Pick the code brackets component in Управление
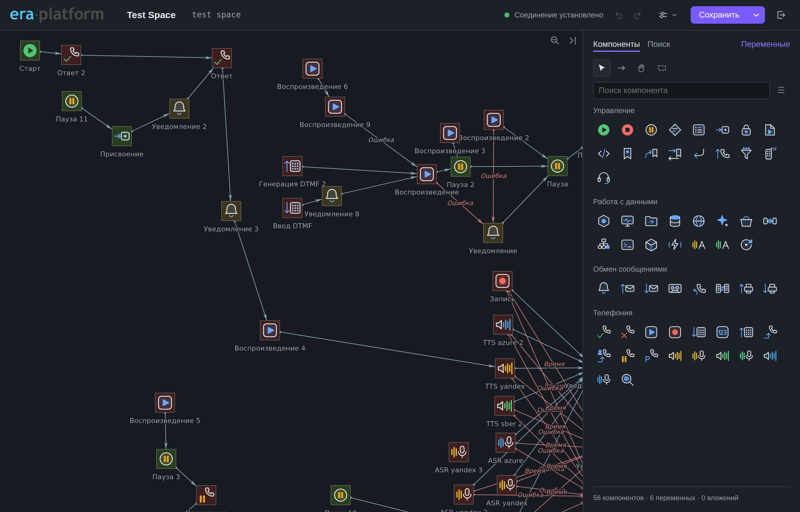This screenshot has width=800, height=512. pyautogui.click(x=603, y=154)
